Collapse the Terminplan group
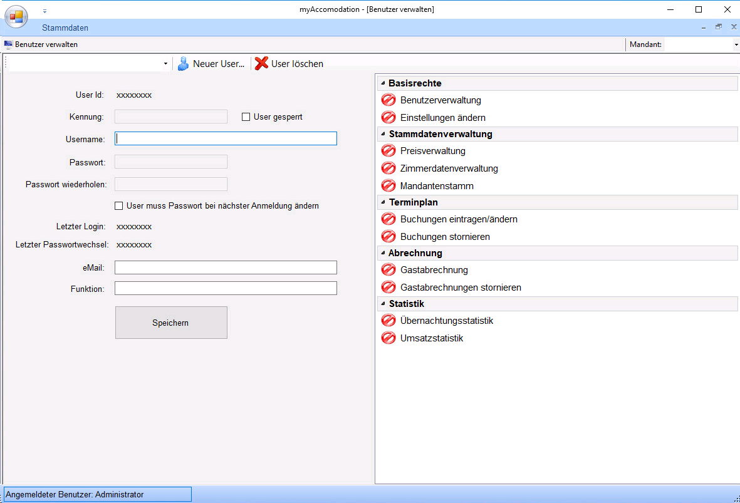 tap(383, 202)
